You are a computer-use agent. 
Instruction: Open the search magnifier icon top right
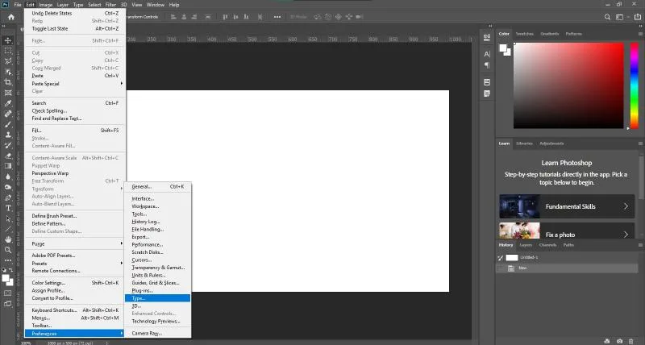coord(607,17)
